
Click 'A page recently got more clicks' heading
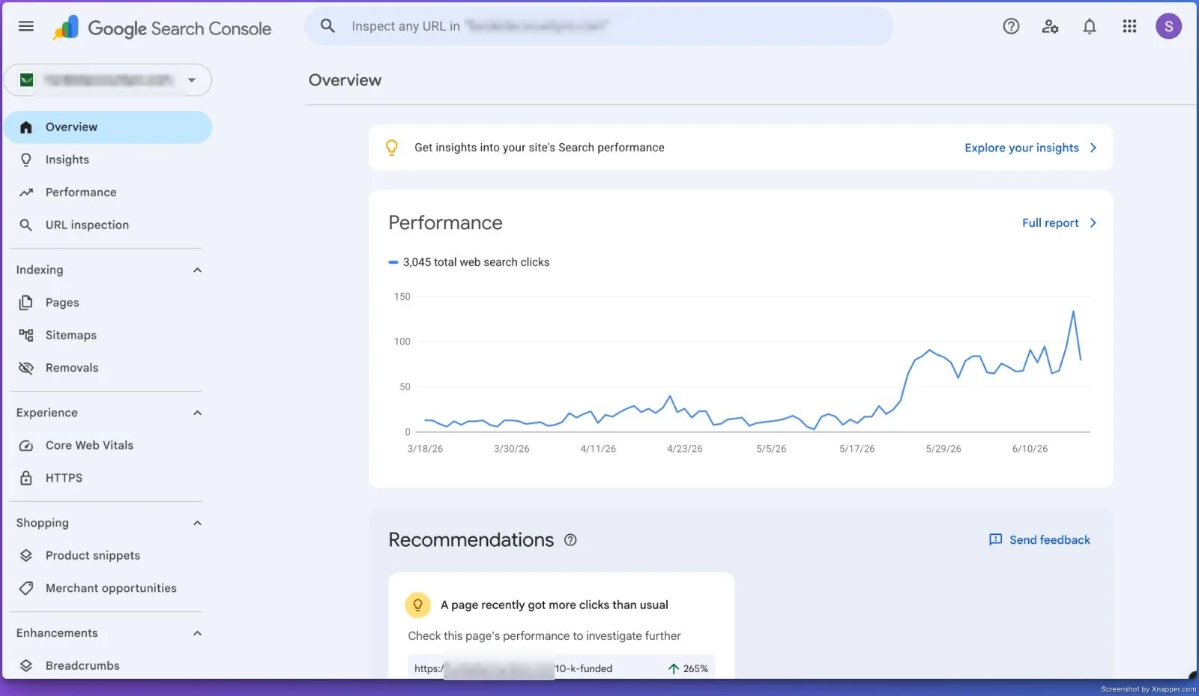[x=555, y=605]
